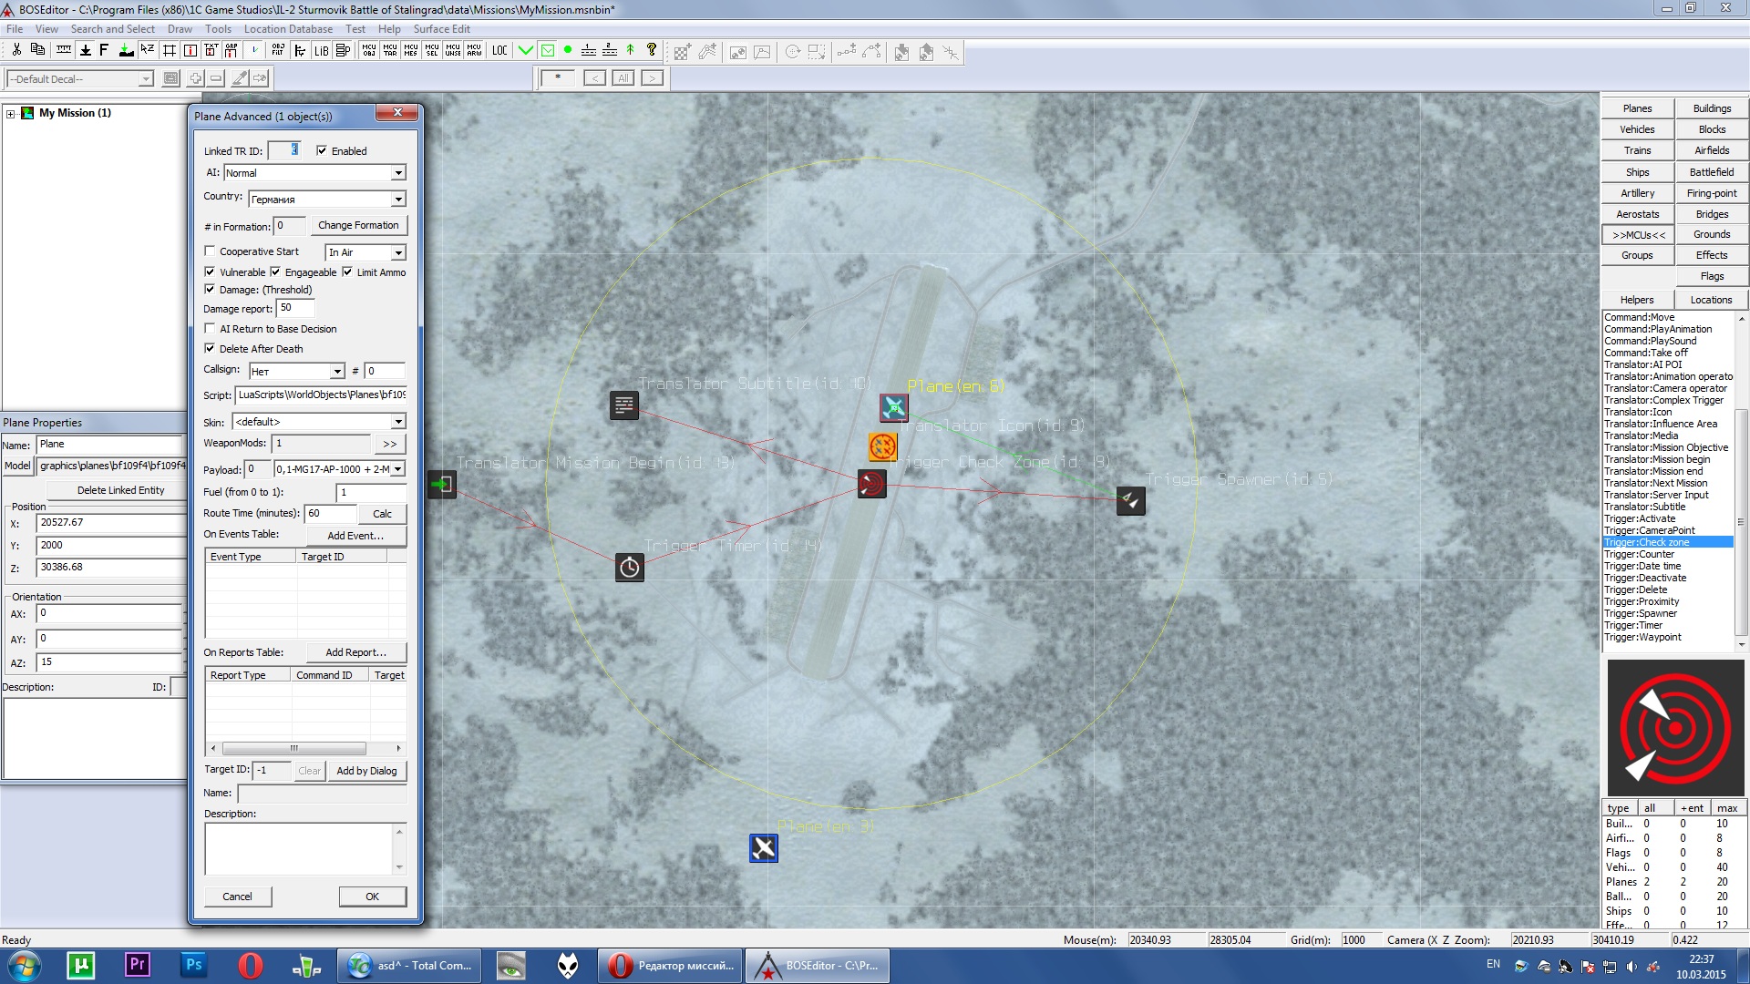Toggle the Limit Ammo checkbox
Image resolution: width=1750 pixels, height=984 pixels.
(x=347, y=272)
